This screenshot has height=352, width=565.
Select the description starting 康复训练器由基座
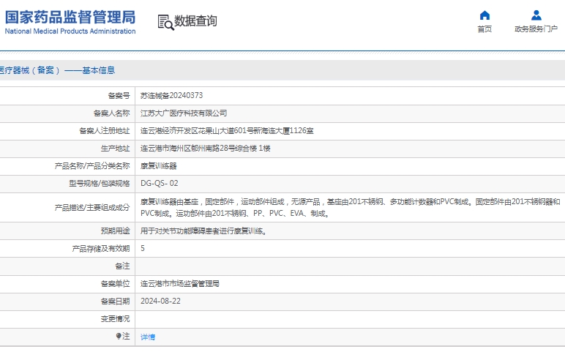351,208
